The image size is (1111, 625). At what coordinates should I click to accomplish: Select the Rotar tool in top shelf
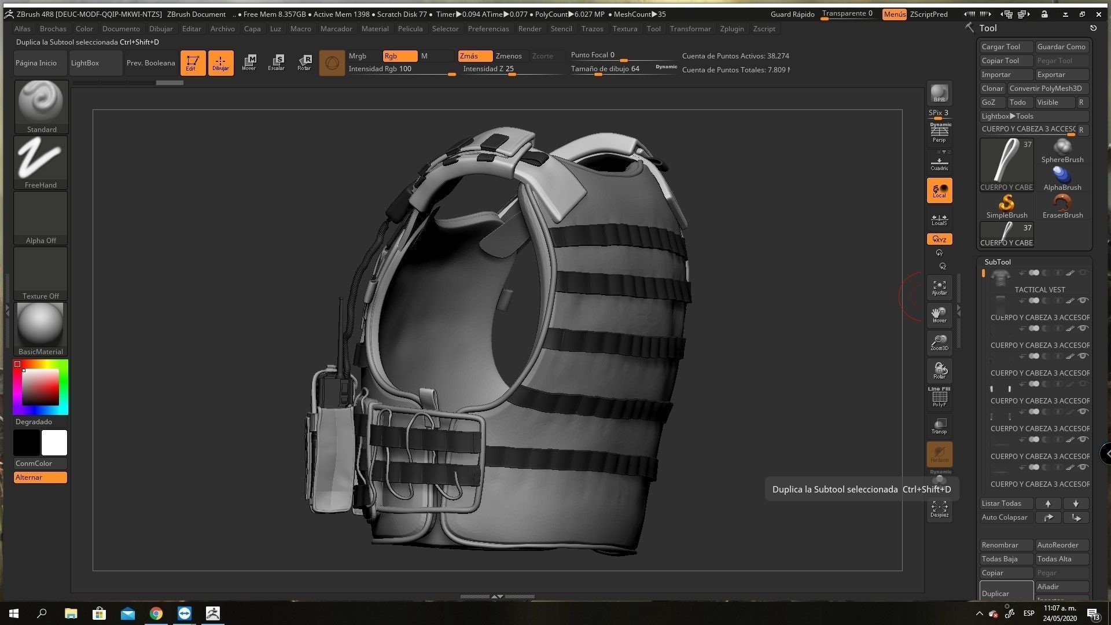click(x=304, y=62)
